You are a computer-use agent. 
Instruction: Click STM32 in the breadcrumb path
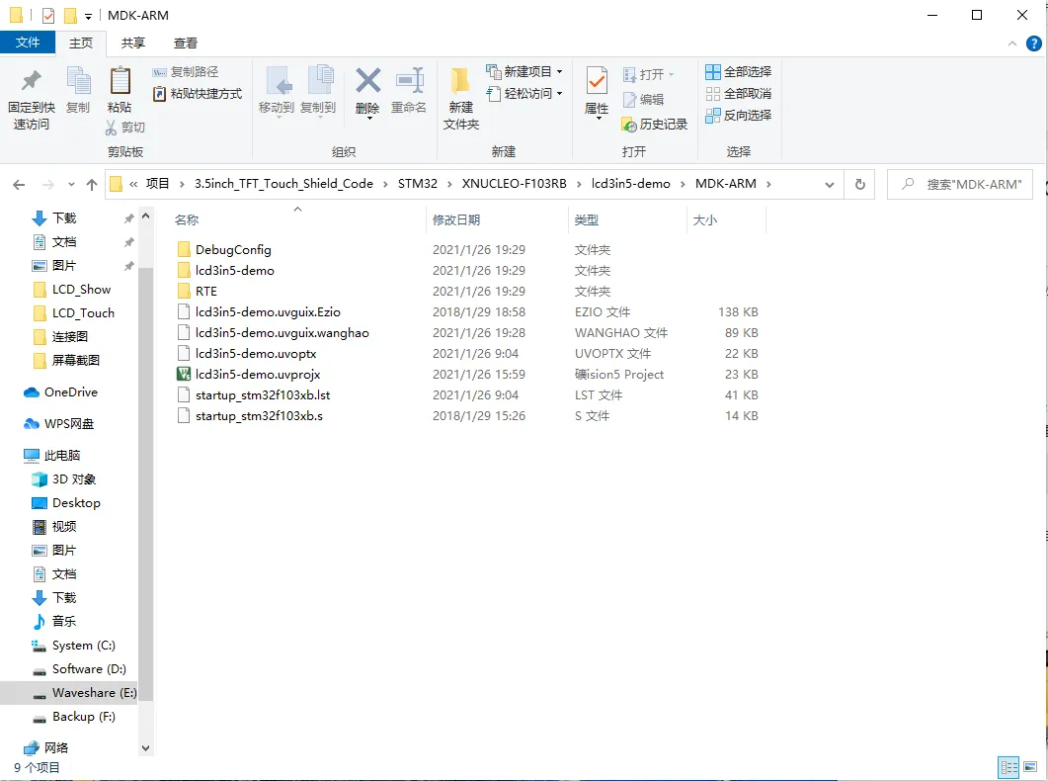click(418, 184)
